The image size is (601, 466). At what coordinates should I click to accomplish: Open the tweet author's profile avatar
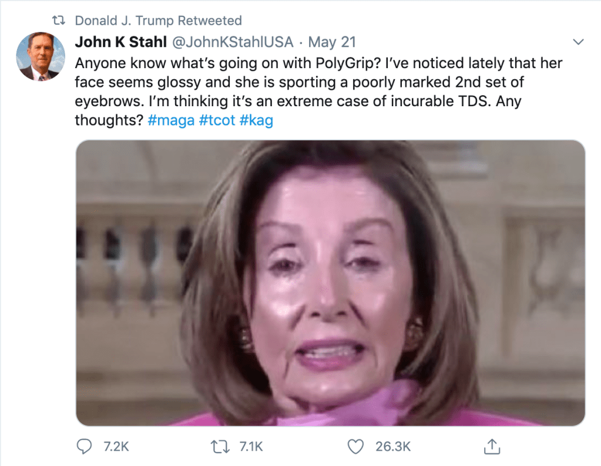[x=39, y=57]
